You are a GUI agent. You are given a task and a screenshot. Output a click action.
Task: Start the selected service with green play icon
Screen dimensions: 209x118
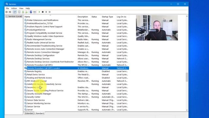(x=39, y=12)
